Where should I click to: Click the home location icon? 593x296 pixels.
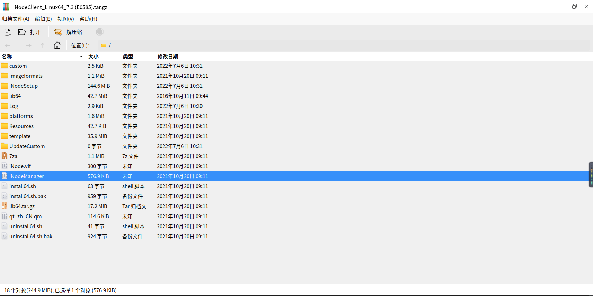[x=57, y=45]
